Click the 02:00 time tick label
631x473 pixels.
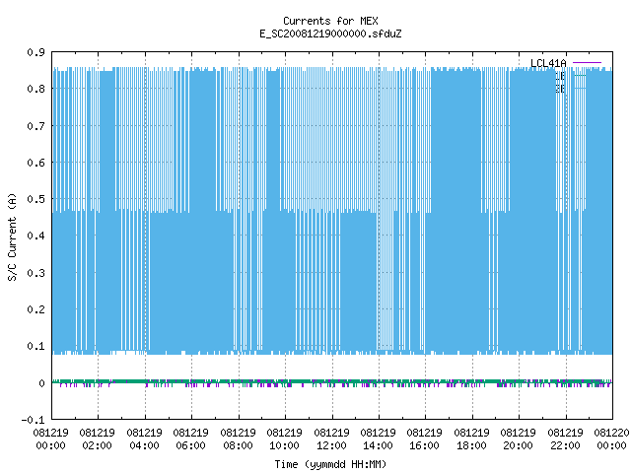coord(98,445)
